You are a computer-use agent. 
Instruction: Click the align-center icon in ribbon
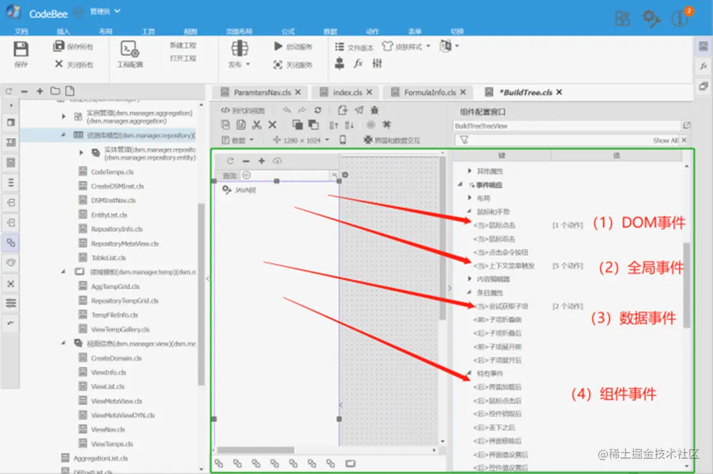pos(339,63)
